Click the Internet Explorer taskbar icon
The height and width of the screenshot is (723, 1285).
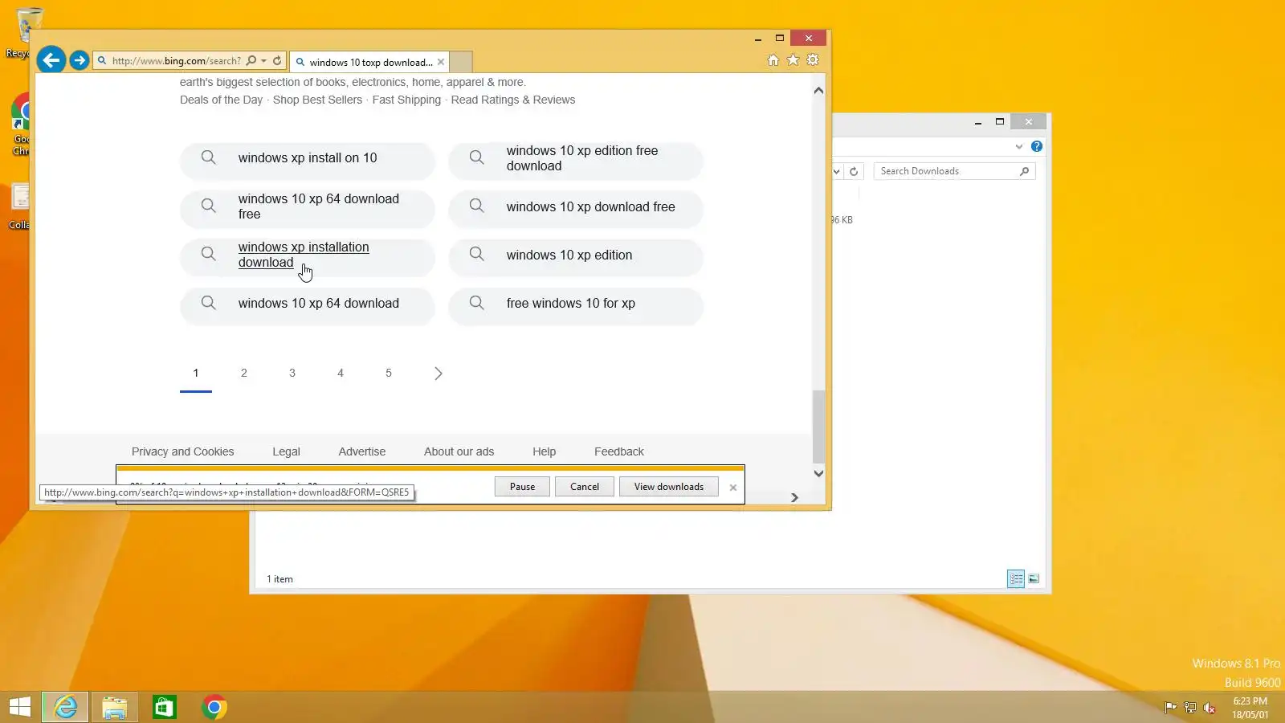click(65, 707)
